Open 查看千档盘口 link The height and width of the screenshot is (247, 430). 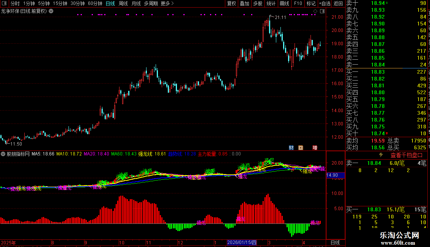(406, 155)
